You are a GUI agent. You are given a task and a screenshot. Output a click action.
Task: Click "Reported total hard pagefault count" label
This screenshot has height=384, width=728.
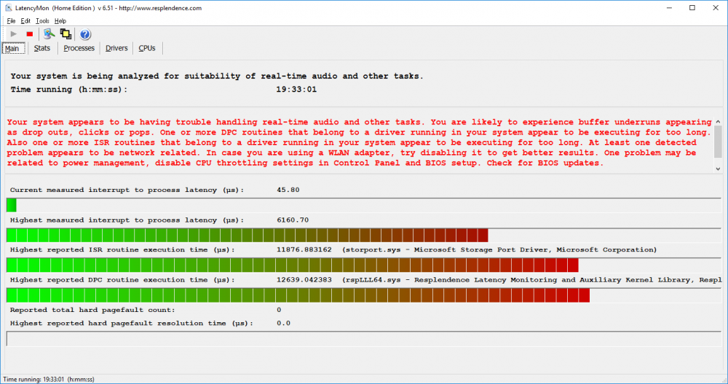pyautogui.click(x=92, y=310)
